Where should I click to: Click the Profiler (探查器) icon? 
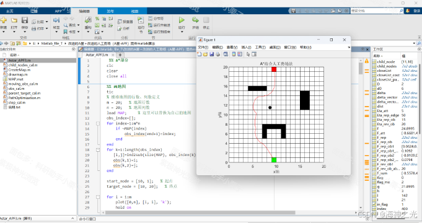tap(120, 22)
